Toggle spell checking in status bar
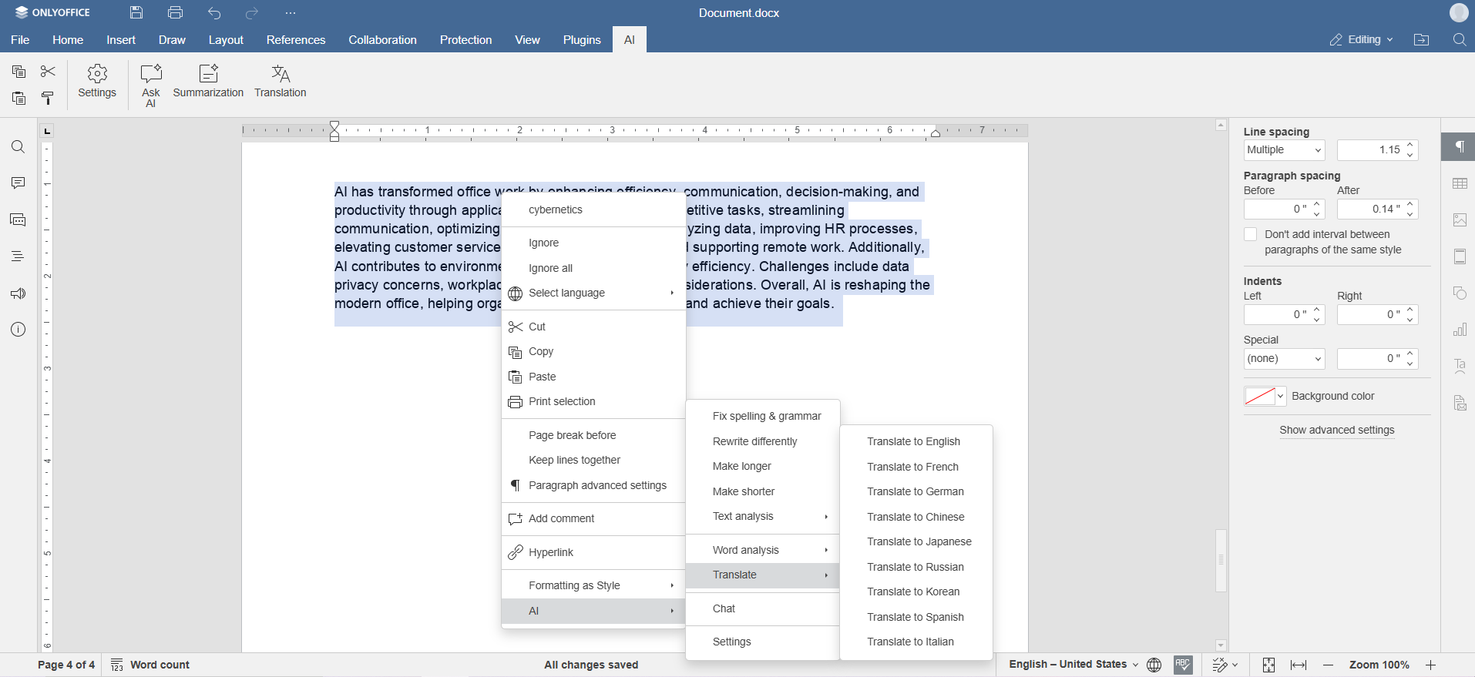1475x677 pixels. point(1183,665)
